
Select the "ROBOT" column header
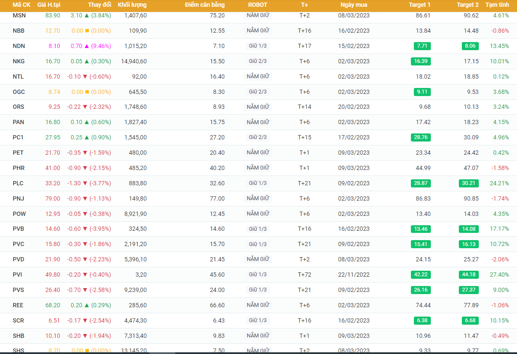258,5
